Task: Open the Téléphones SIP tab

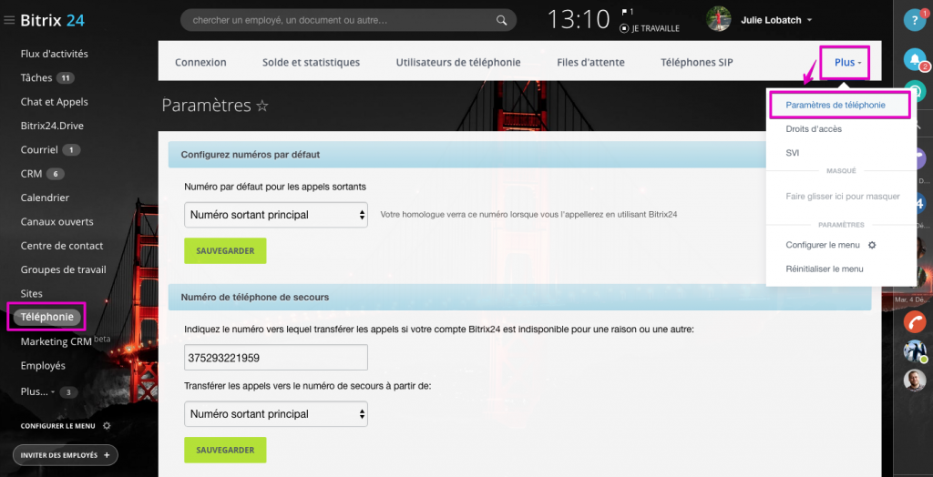Action: tap(697, 63)
